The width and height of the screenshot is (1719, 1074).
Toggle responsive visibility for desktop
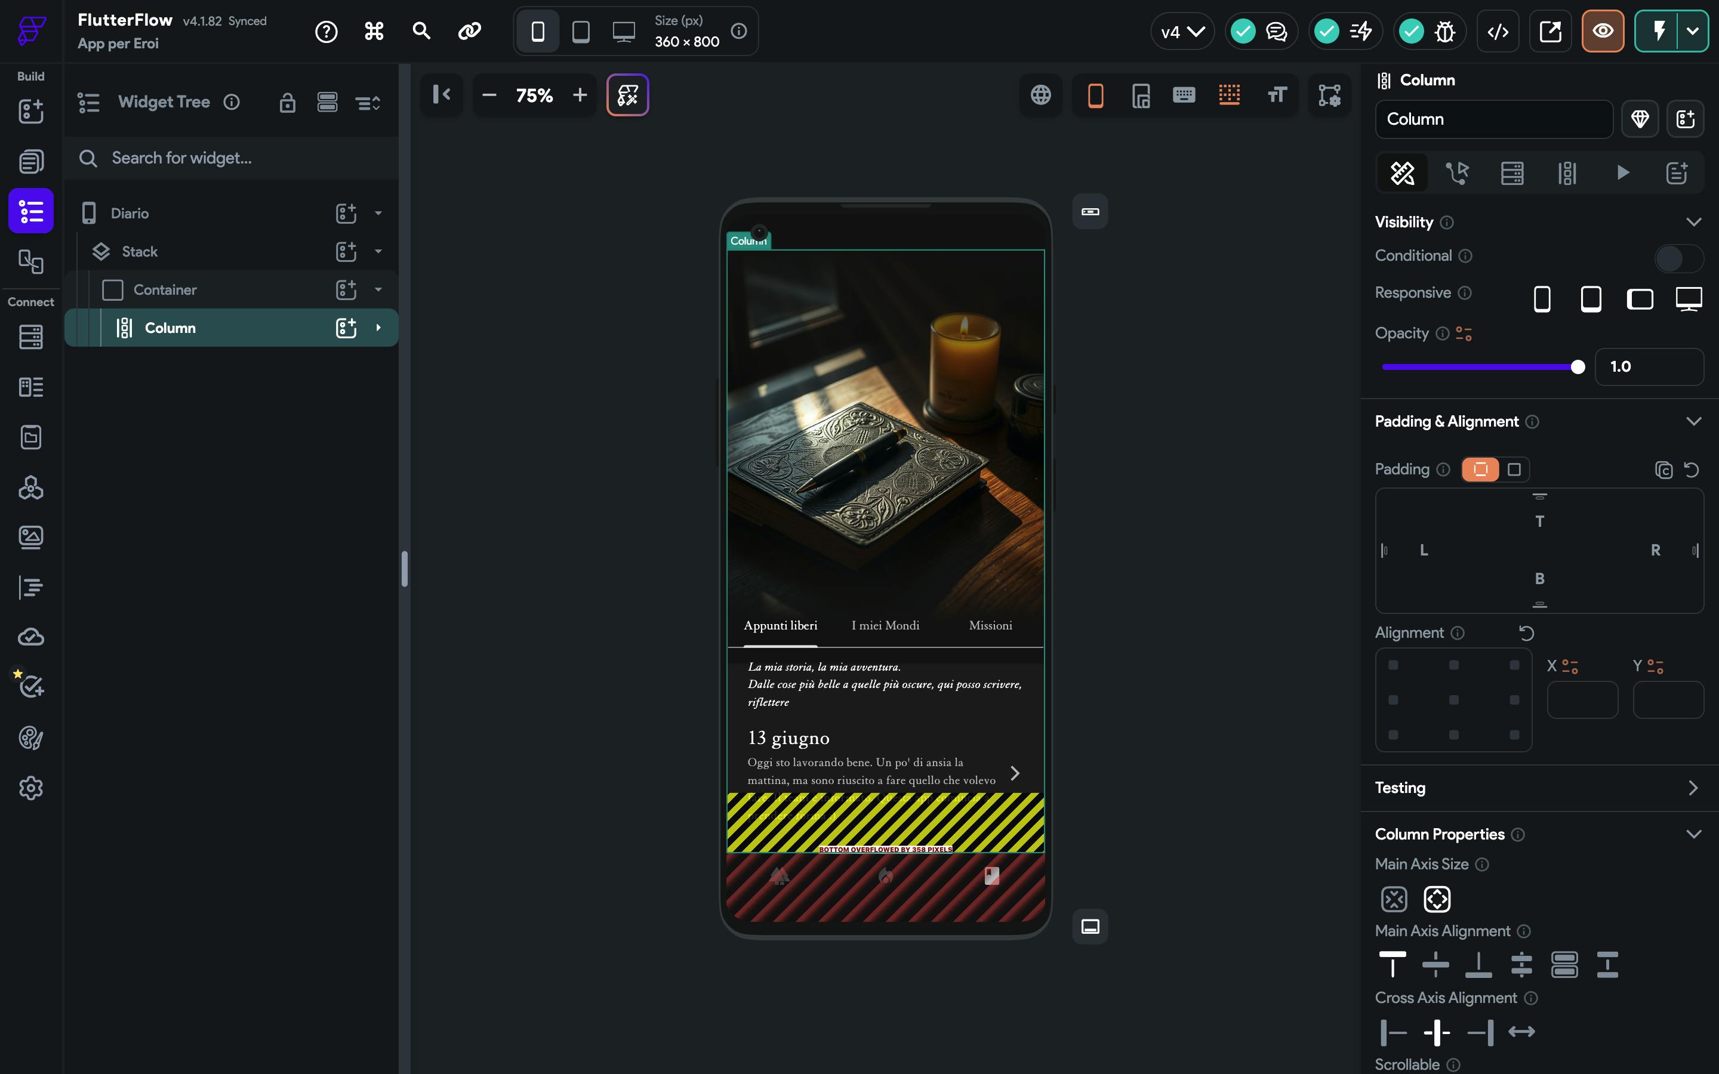click(1688, 299)
